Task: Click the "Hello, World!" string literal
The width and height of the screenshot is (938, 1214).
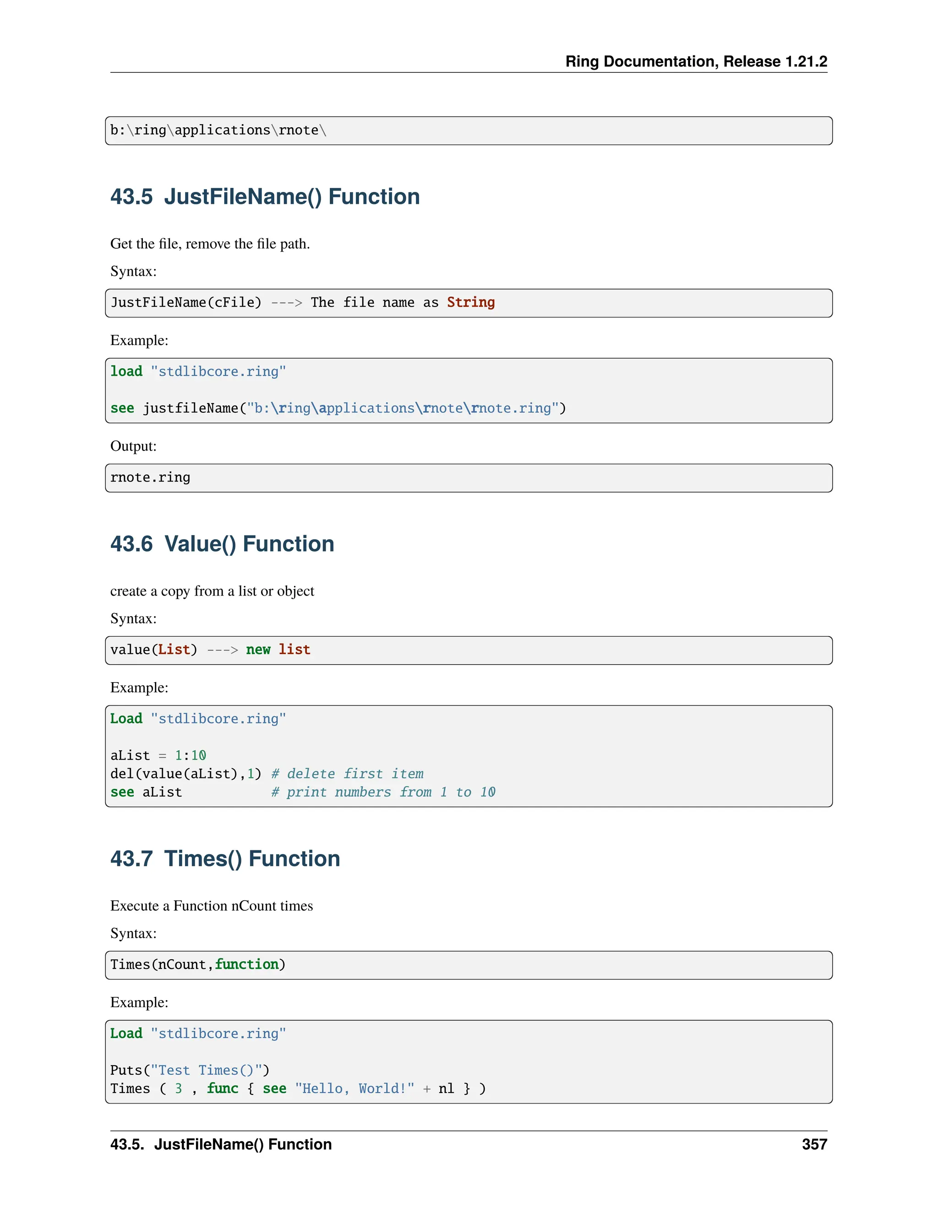Action: pyautogui.click(x=354, y=1088)
